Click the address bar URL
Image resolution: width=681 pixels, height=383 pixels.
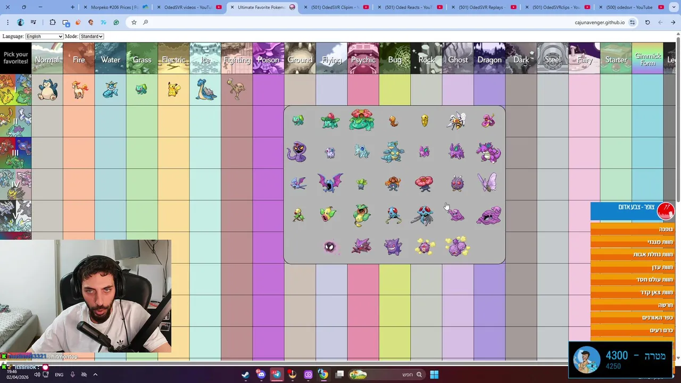pyautogui.click(x=600, y=22)
